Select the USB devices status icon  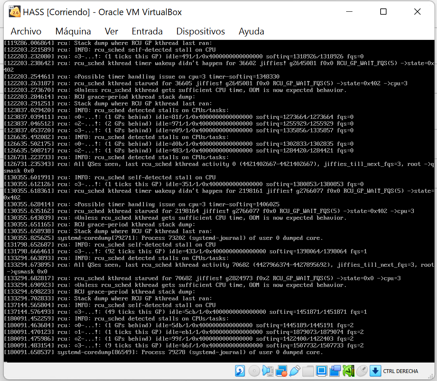(294, 371)
